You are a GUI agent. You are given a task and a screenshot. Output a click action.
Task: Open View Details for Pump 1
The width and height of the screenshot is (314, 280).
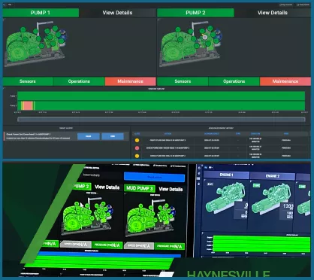point(117,13)
